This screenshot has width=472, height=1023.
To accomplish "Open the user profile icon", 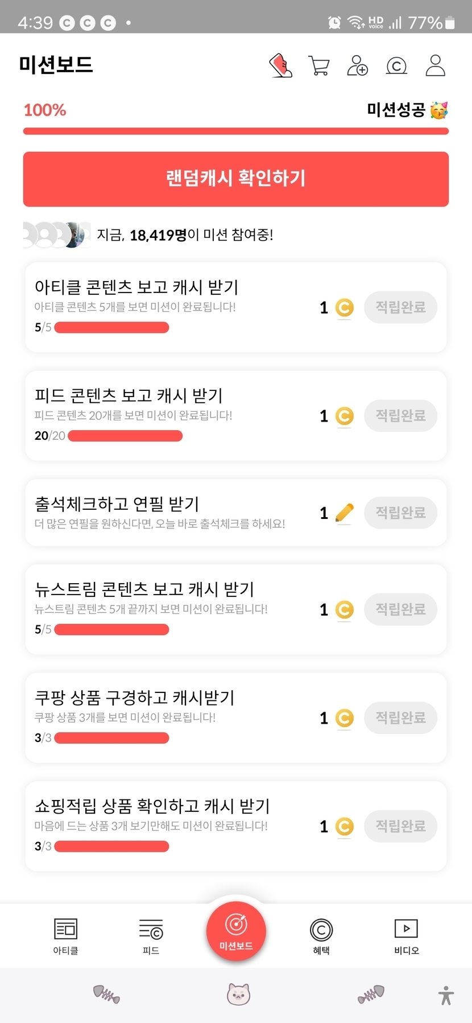I will [435, 65].
